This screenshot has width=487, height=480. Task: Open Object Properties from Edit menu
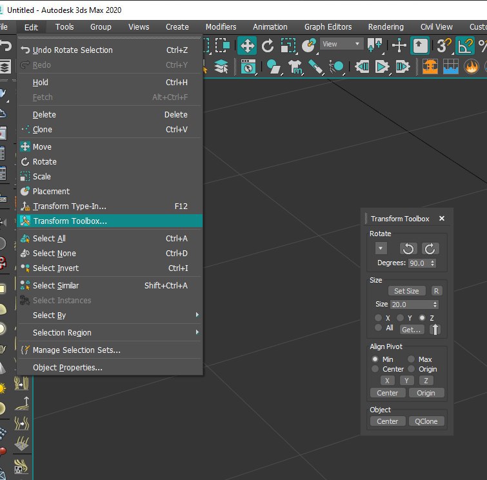coord(110,368)
